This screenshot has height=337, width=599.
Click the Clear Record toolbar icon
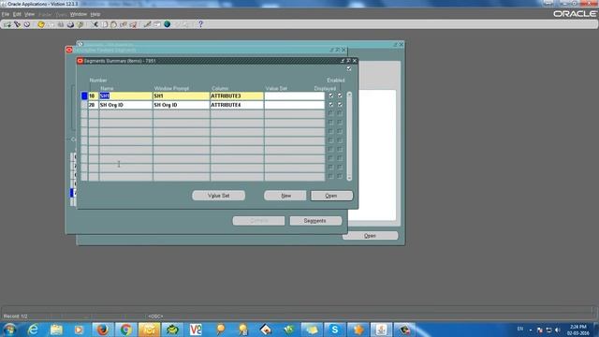(x=123, y=24)
